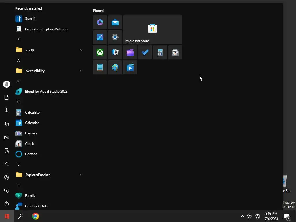
Task: Open the personal folder sidebar icon
Action: (7, 151)
